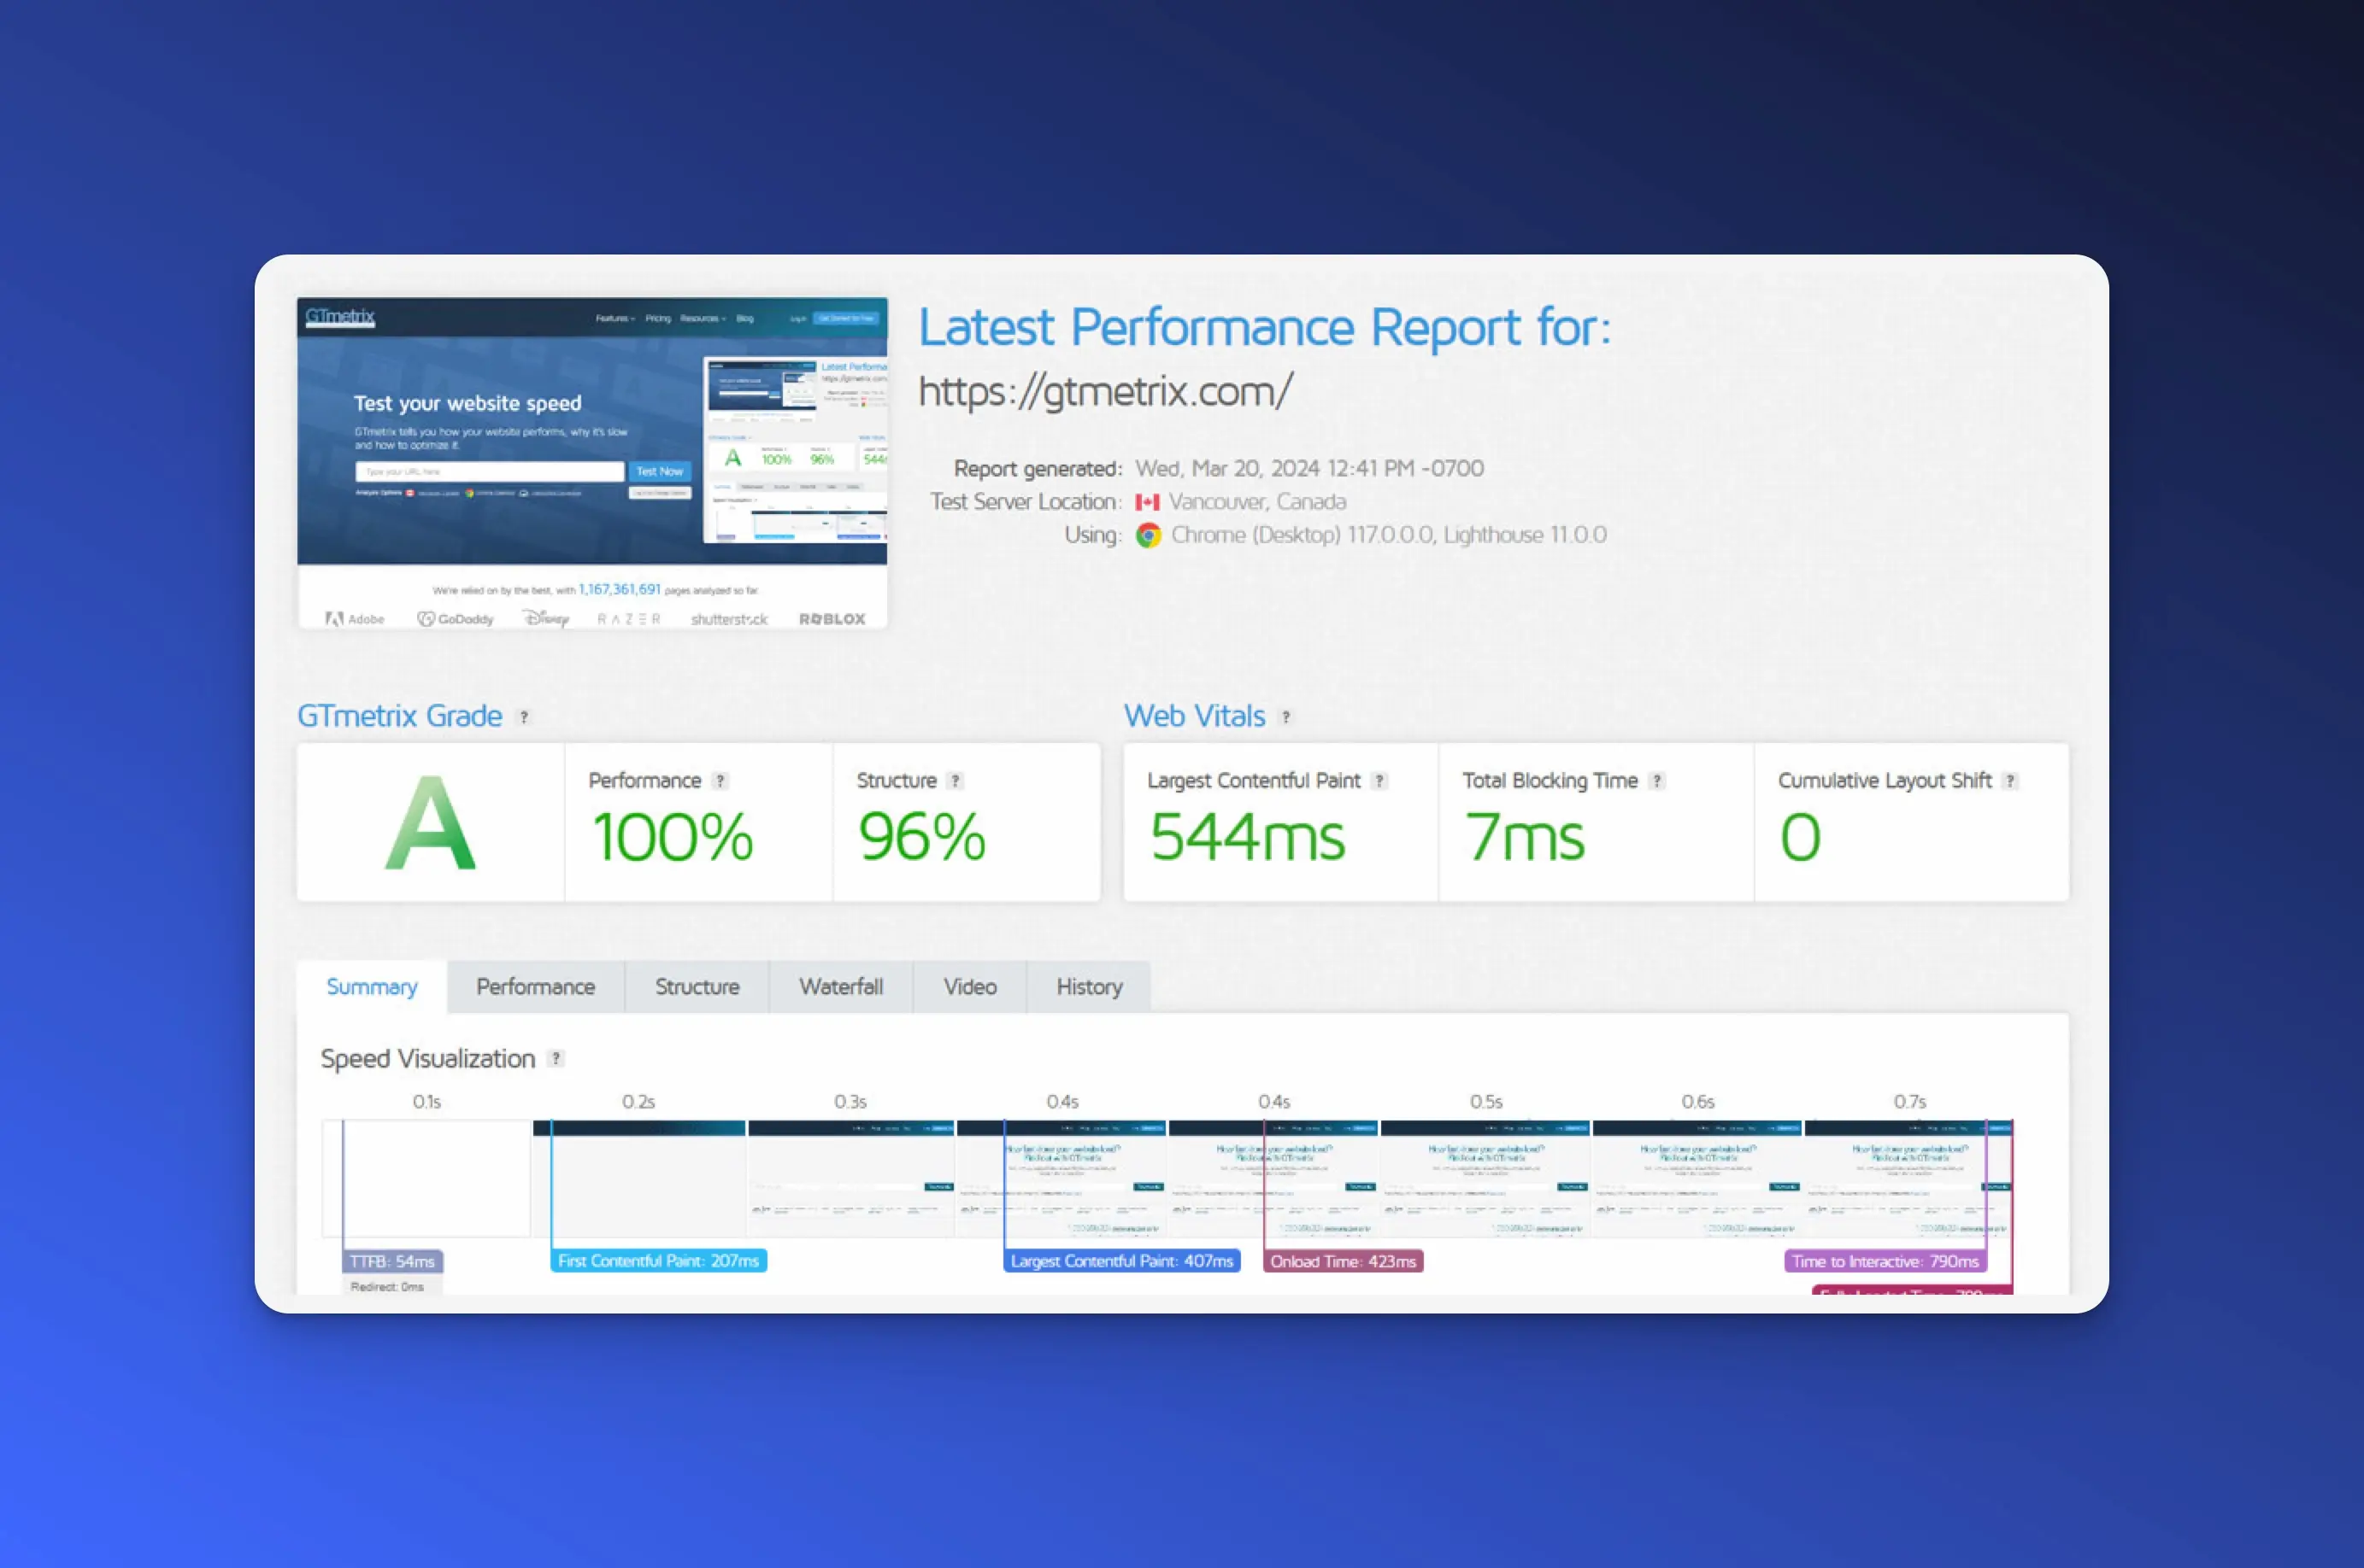Click the site screenshot thumbnail
This screenshot has height=1568, width=2364.
pyautogui.click(x=592, y=462)
